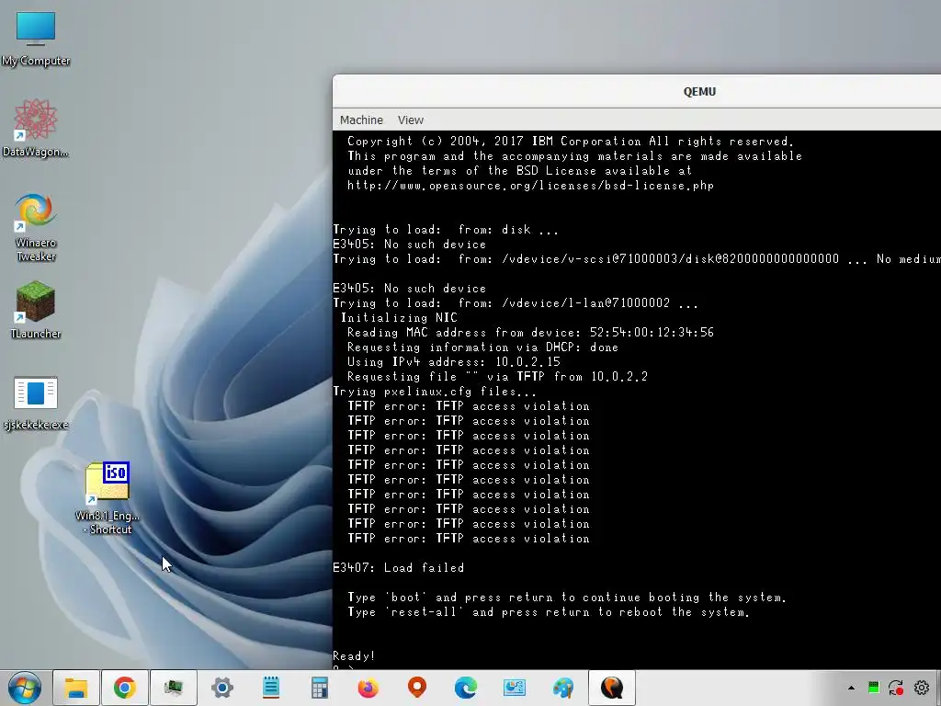Open Google Chrome from the taskbar
Viewport: 941px width, 706px height.
tap(124, 688)
